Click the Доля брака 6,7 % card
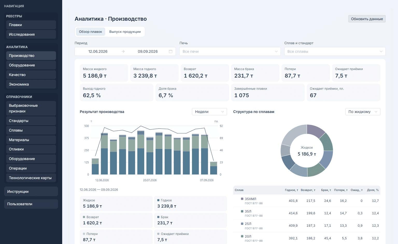The image size is (398, 244). pos(192,93)
